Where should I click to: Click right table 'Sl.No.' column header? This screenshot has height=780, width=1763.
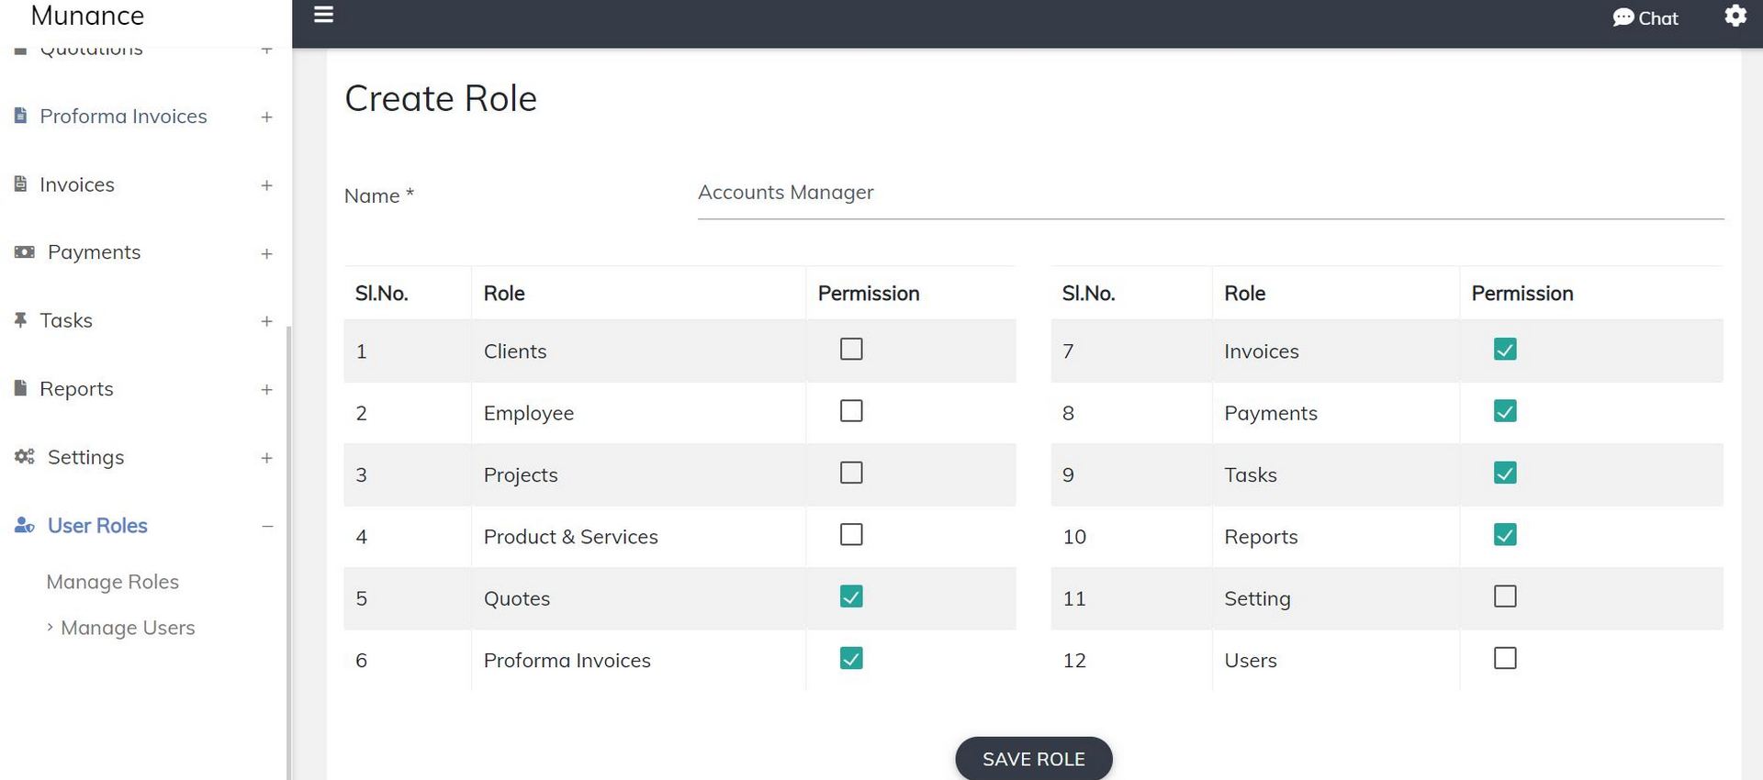pyautogui.click(x=1088, y=294)
